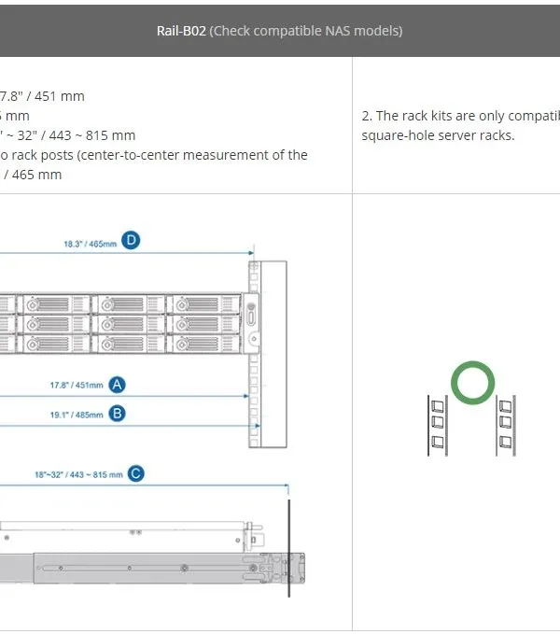This screenshot has height=634, width=560.
Task: Click the blue B dimension marker
Action: [x=118, y=414]
